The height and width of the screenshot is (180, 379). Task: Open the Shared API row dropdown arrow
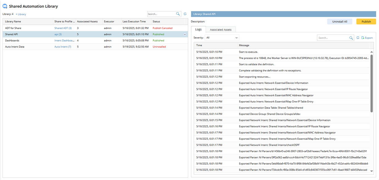(x=185, y=34)
